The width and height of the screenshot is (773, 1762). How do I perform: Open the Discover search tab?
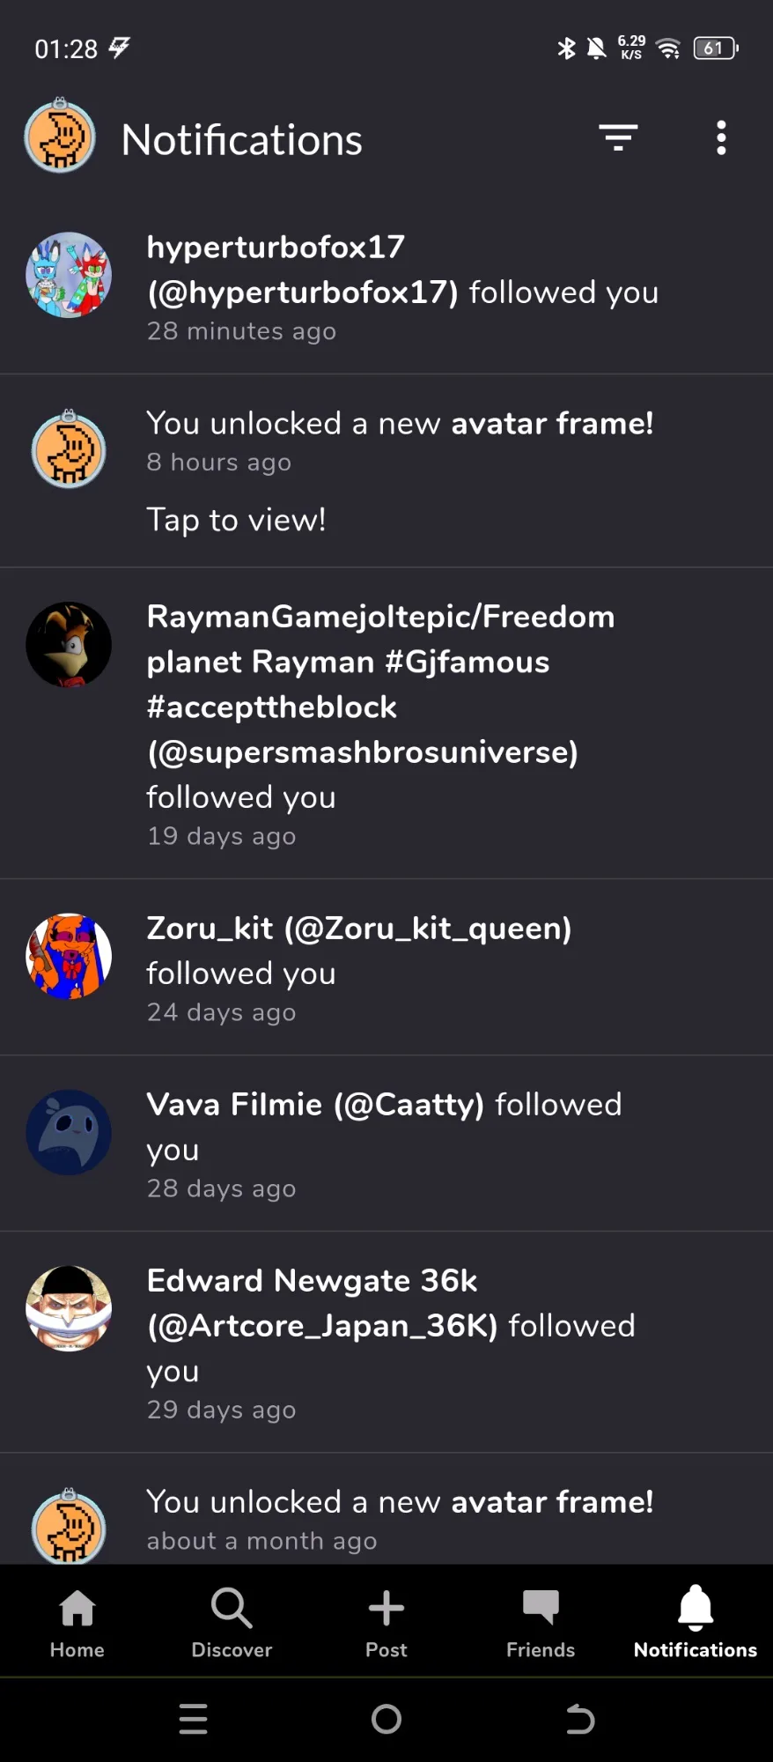(x=232, y=1623)
